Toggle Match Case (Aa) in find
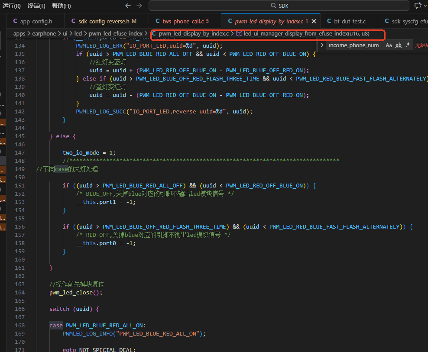 pos(389,45)
